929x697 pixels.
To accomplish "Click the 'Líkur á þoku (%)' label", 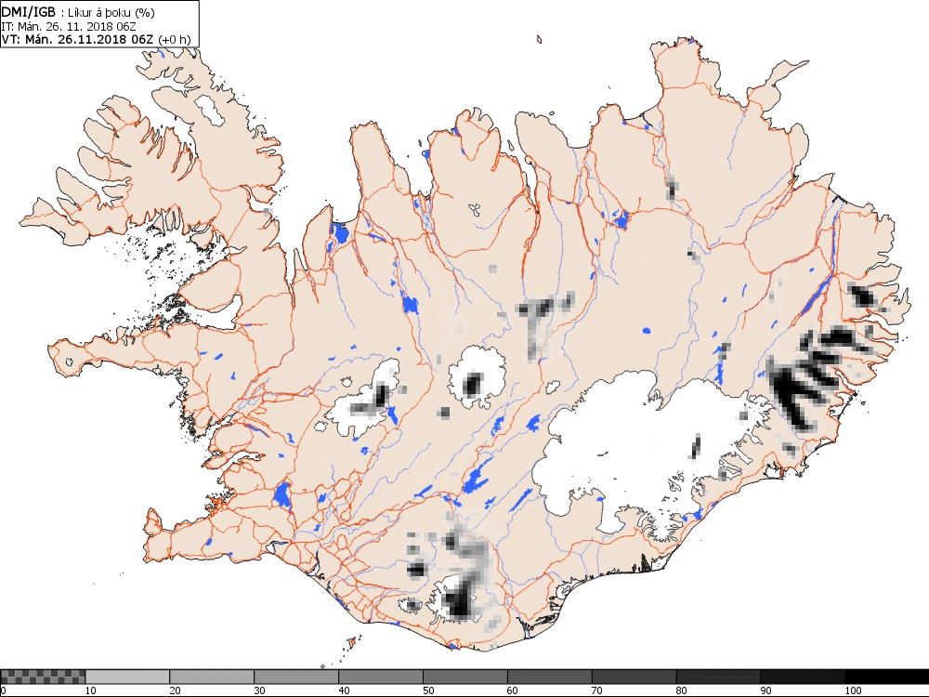I will pos(112,12).
